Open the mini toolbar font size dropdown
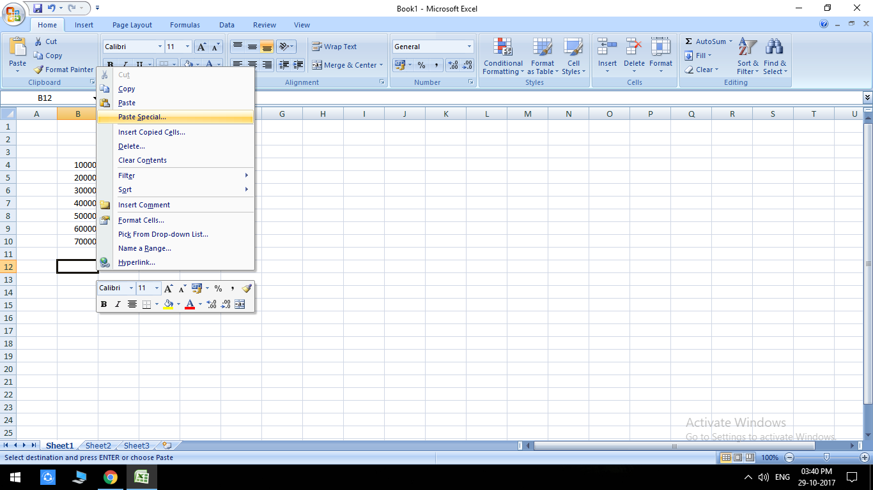Viewport: 873px width, 490px height. pos(157,288)
